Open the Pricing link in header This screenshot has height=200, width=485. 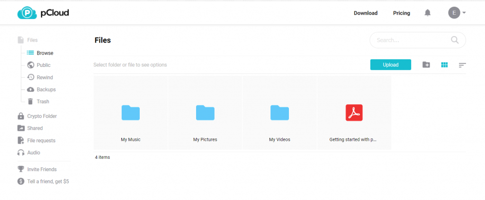[402, 13]
